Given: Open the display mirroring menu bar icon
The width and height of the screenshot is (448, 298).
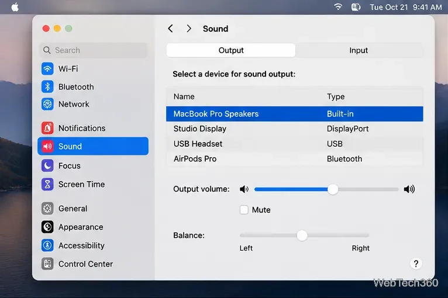Looking at the screenshot, I should click(x=356, y=7).
